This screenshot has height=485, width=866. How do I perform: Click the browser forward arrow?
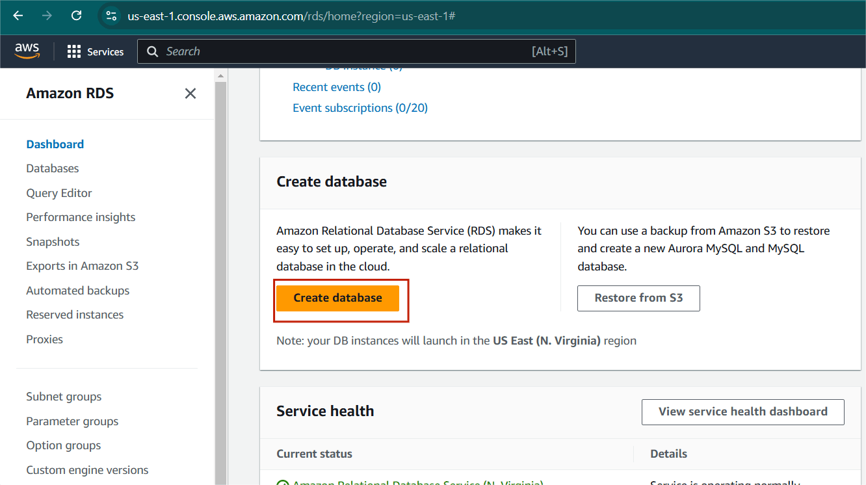47,16
